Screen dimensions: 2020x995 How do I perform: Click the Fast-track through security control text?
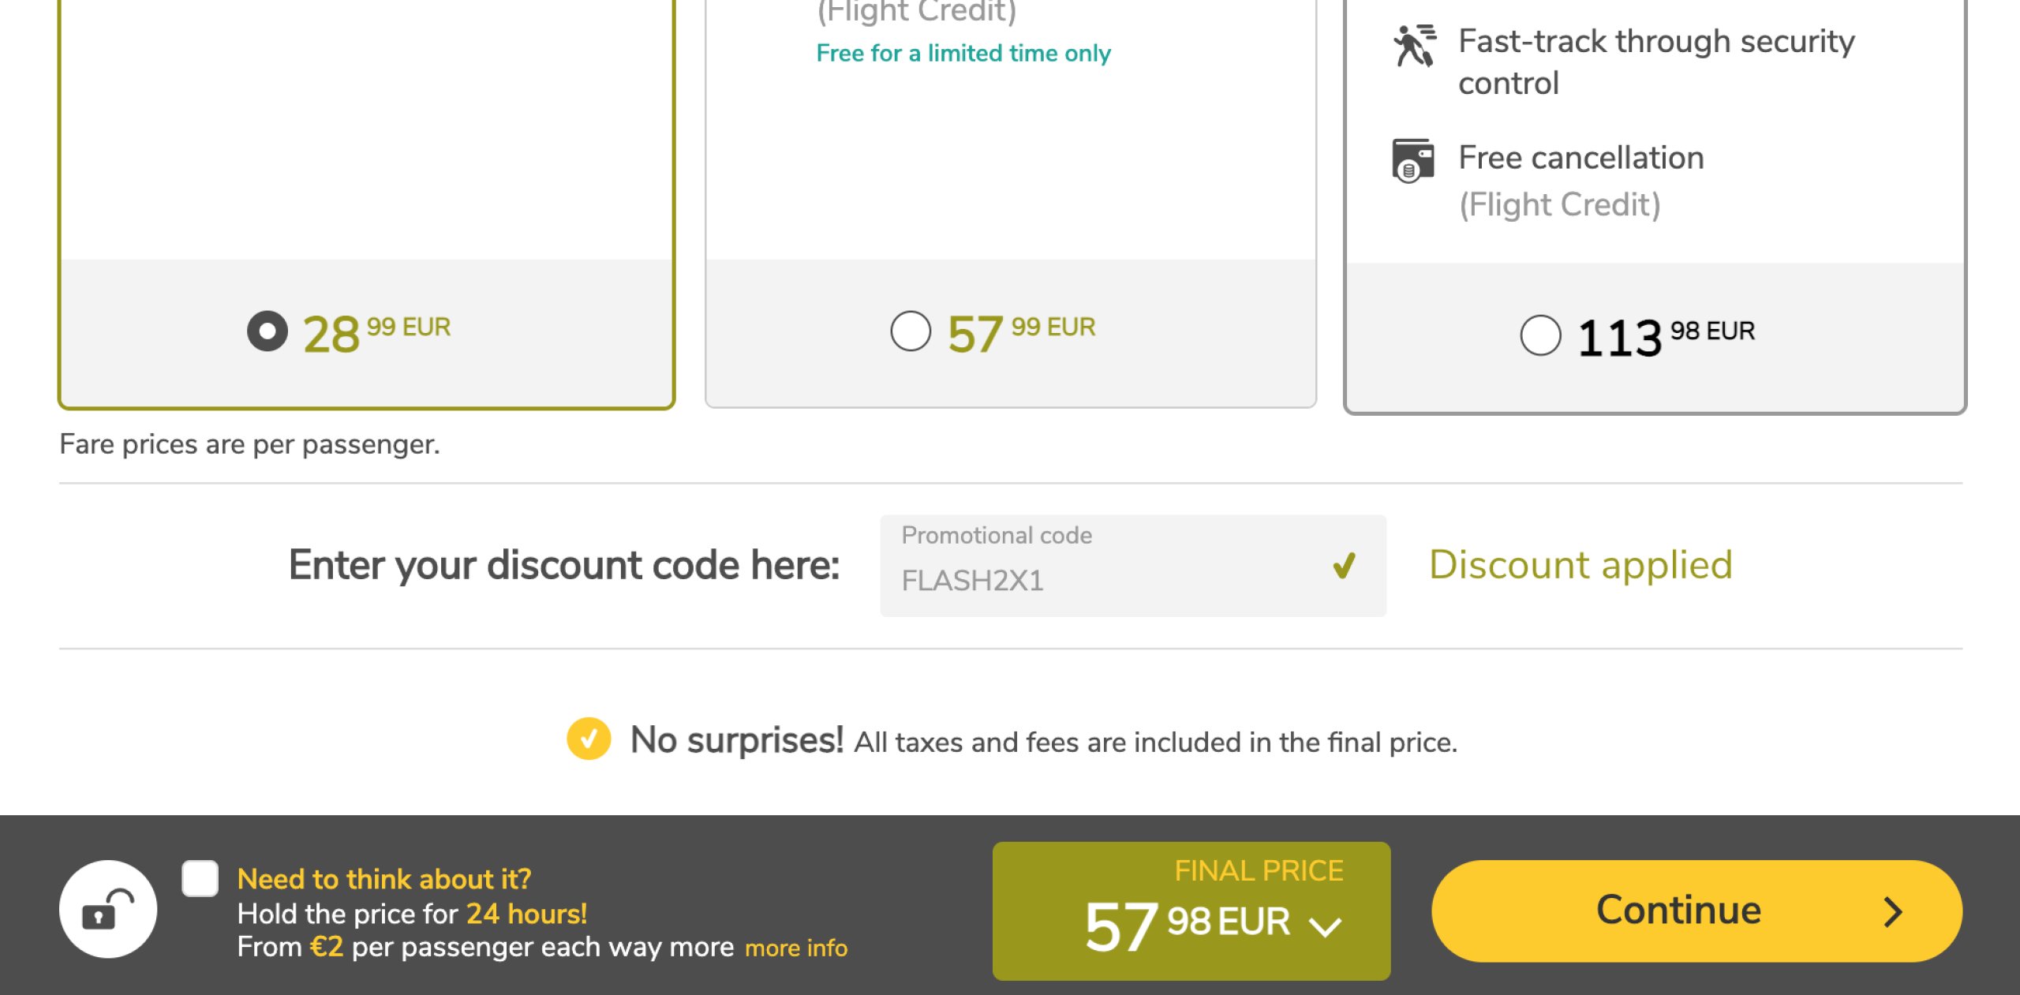pyautogui.click(x=1655, y=62)
